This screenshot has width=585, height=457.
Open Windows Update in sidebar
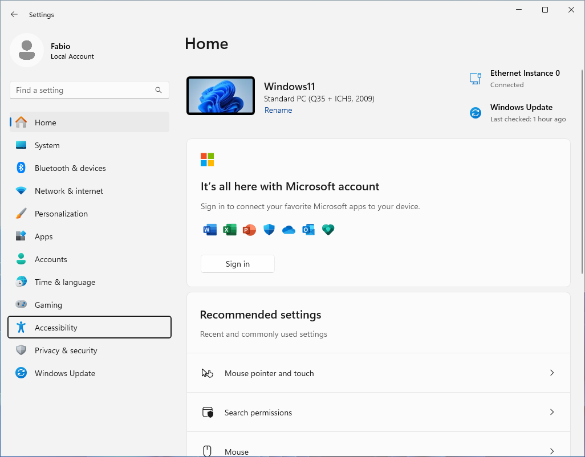click(x=90, y=373)
